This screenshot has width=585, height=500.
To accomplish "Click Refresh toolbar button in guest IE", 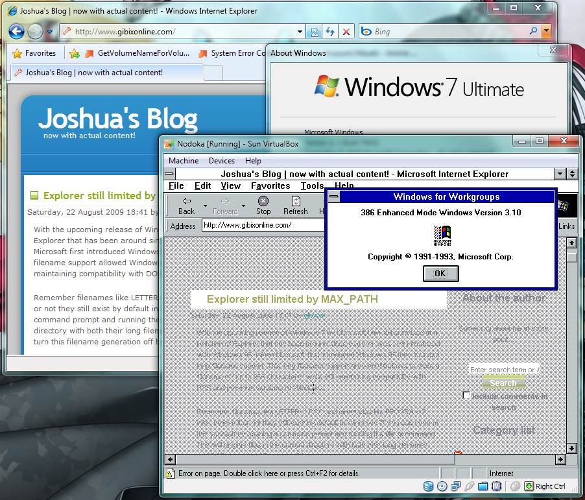I will [296, 206].
